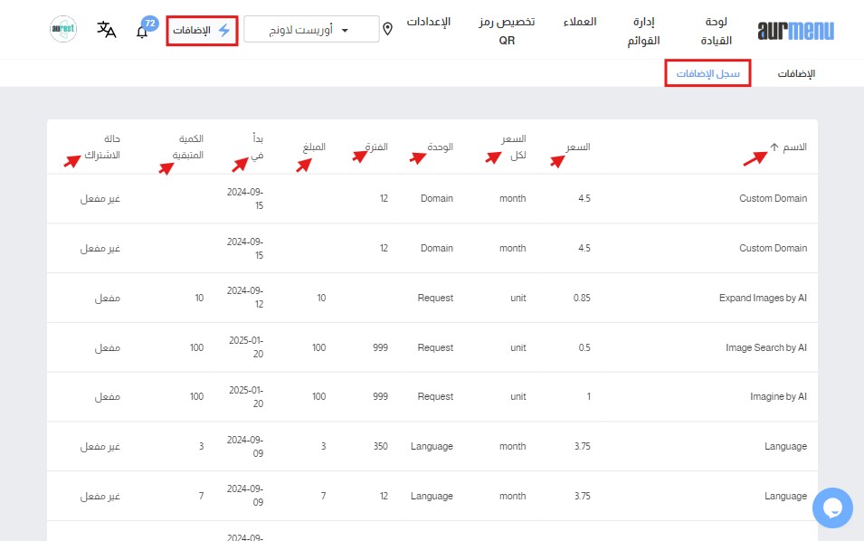
Task: Click the notification bell icon
Action: (x=142, y=32)
